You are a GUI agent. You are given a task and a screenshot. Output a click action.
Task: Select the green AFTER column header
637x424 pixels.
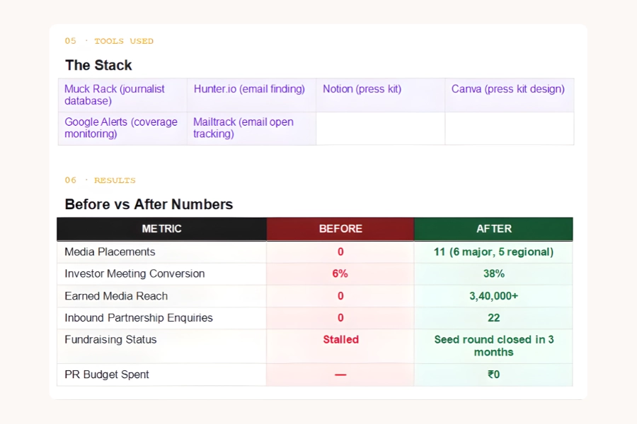[493, 229]
